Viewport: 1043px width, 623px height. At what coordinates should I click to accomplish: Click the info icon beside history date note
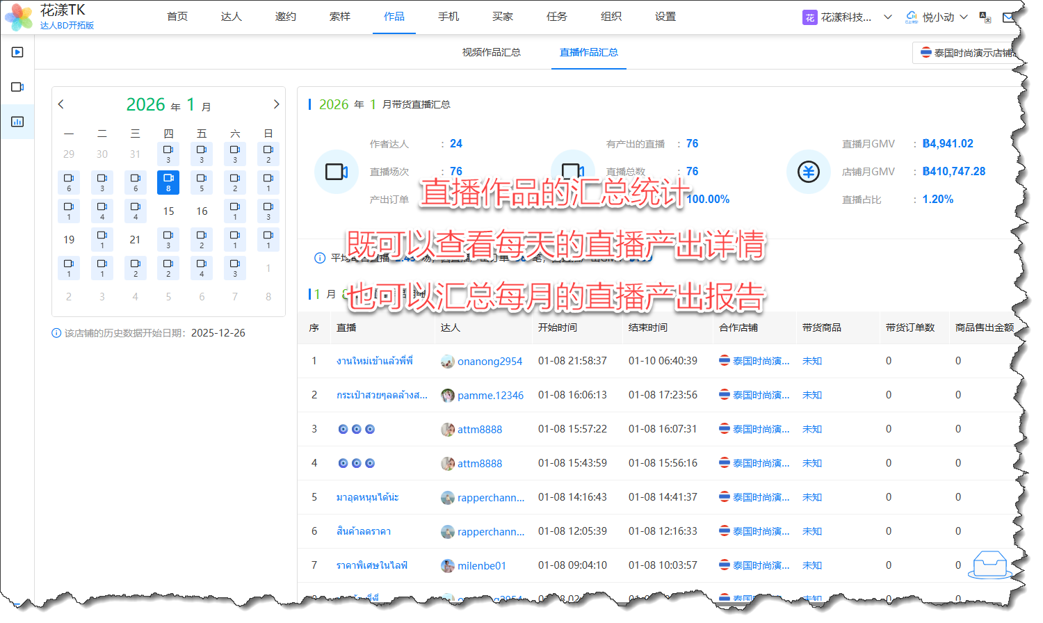click(x=56, y=333)
